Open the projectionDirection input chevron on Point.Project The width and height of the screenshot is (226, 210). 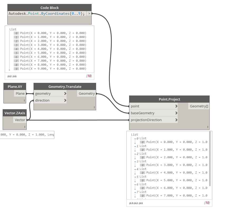[176, 120]
